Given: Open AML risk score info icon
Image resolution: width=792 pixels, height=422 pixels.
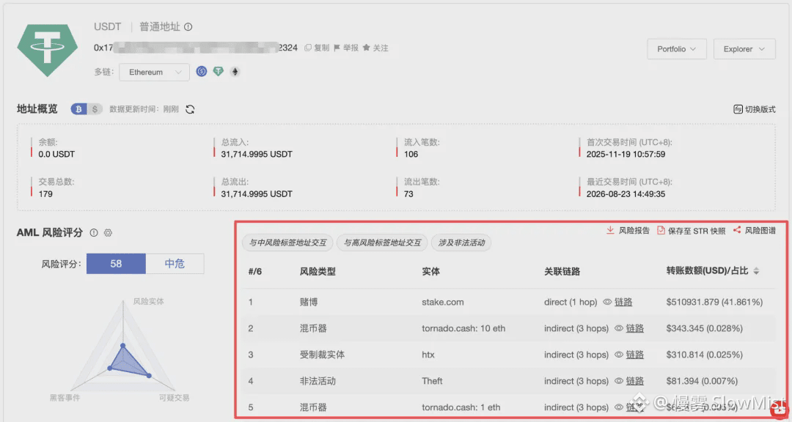Looking at the screenshot, I should (x=93, y=233).
